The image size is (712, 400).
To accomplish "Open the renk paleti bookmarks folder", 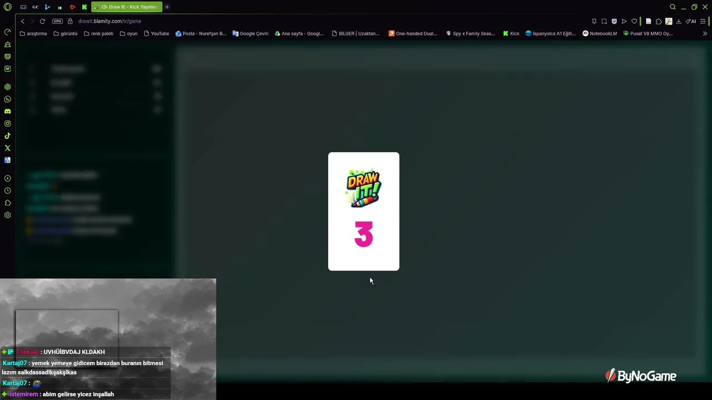I will 98,33.
